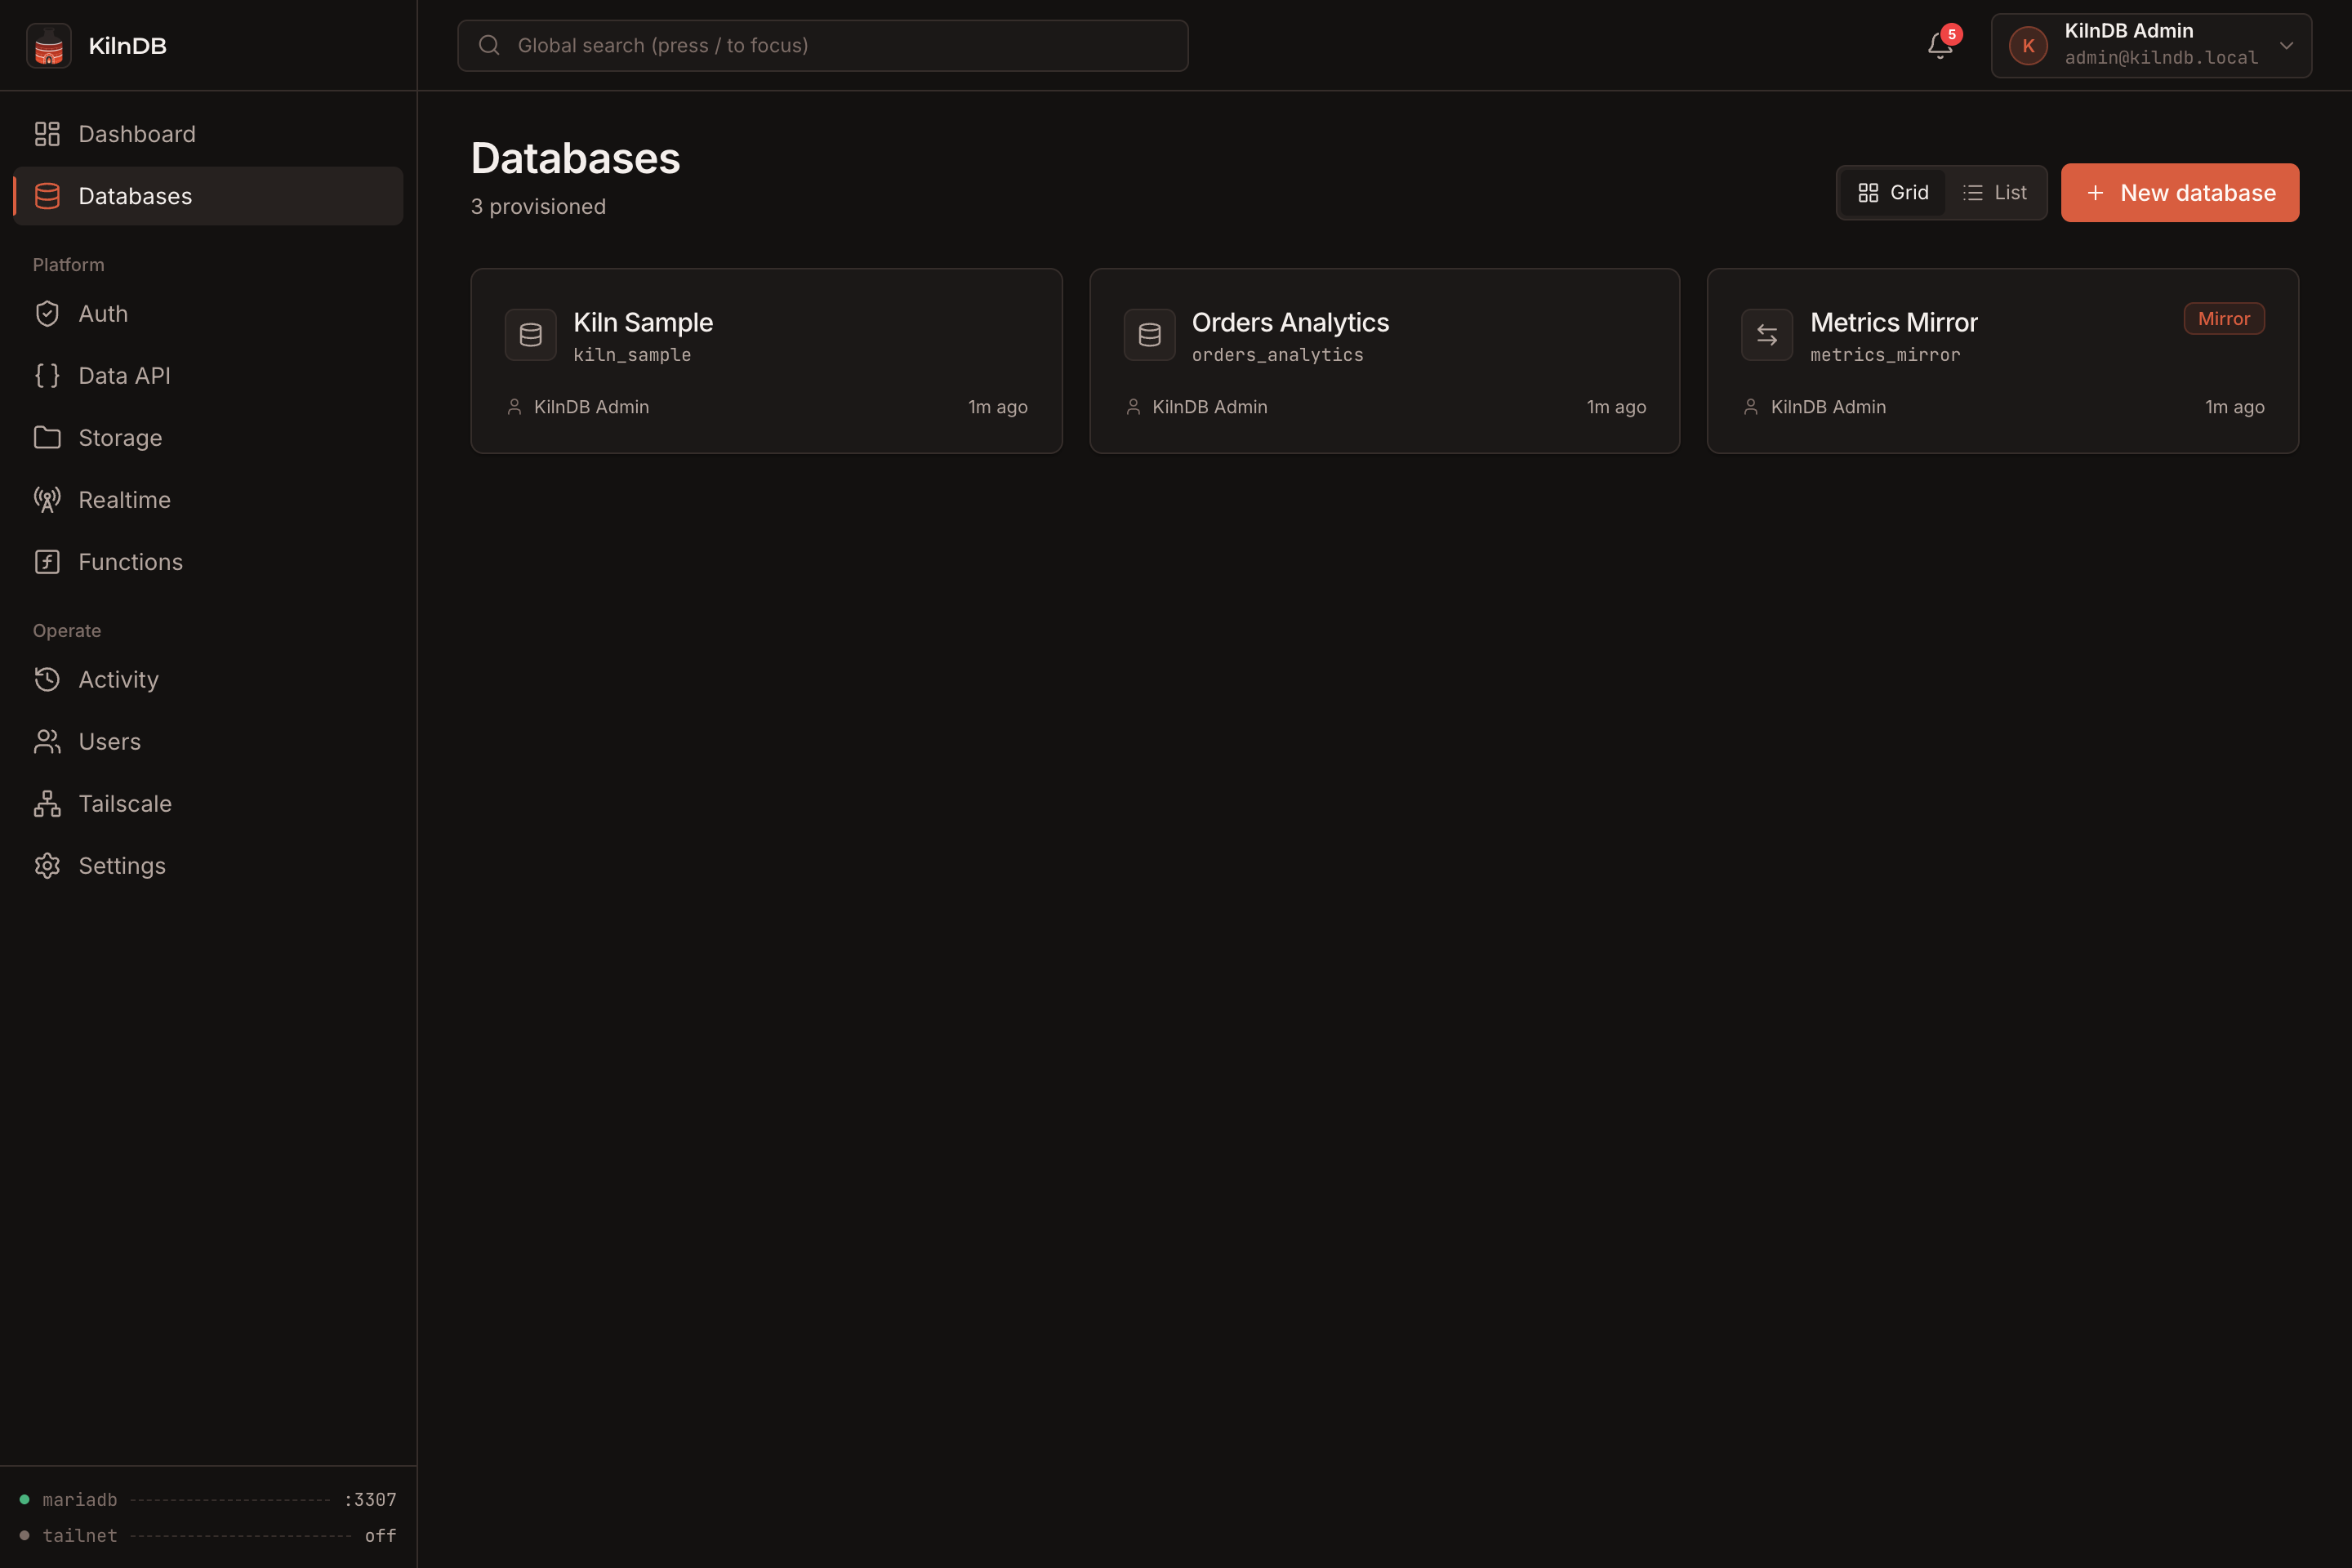Image resolution: width=2352 pixels, height=1568 pixels.
Task: Click the metrics_mirror schema name
Action: point(1885,355)
